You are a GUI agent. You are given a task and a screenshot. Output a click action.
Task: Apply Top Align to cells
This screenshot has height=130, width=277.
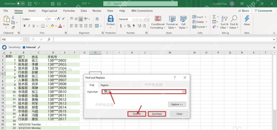(x=71, y=19)
